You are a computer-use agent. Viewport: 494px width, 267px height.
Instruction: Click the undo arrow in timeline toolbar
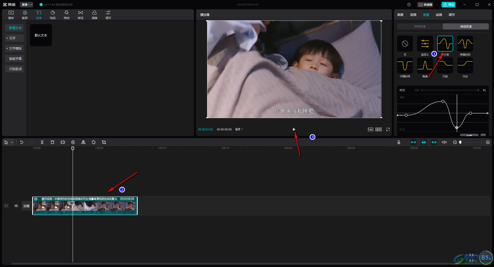pyautogui.click(x=22, y=142)
